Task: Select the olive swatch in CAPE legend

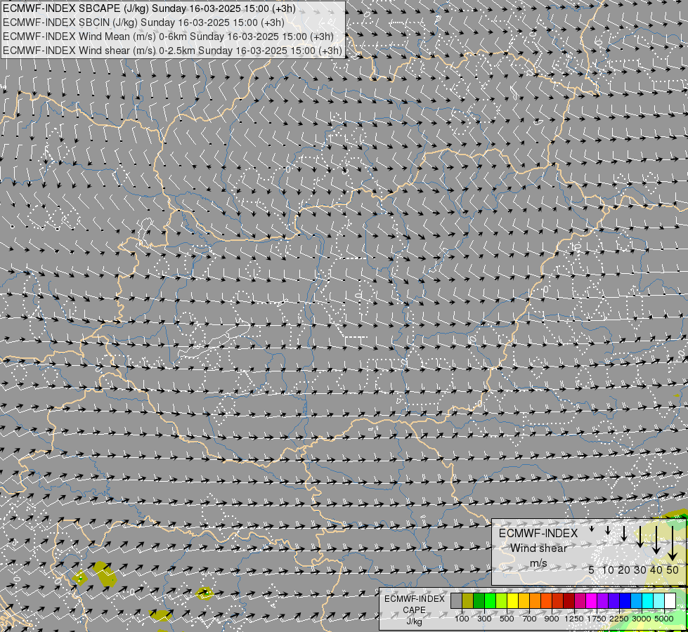Action: pos(467,601)
